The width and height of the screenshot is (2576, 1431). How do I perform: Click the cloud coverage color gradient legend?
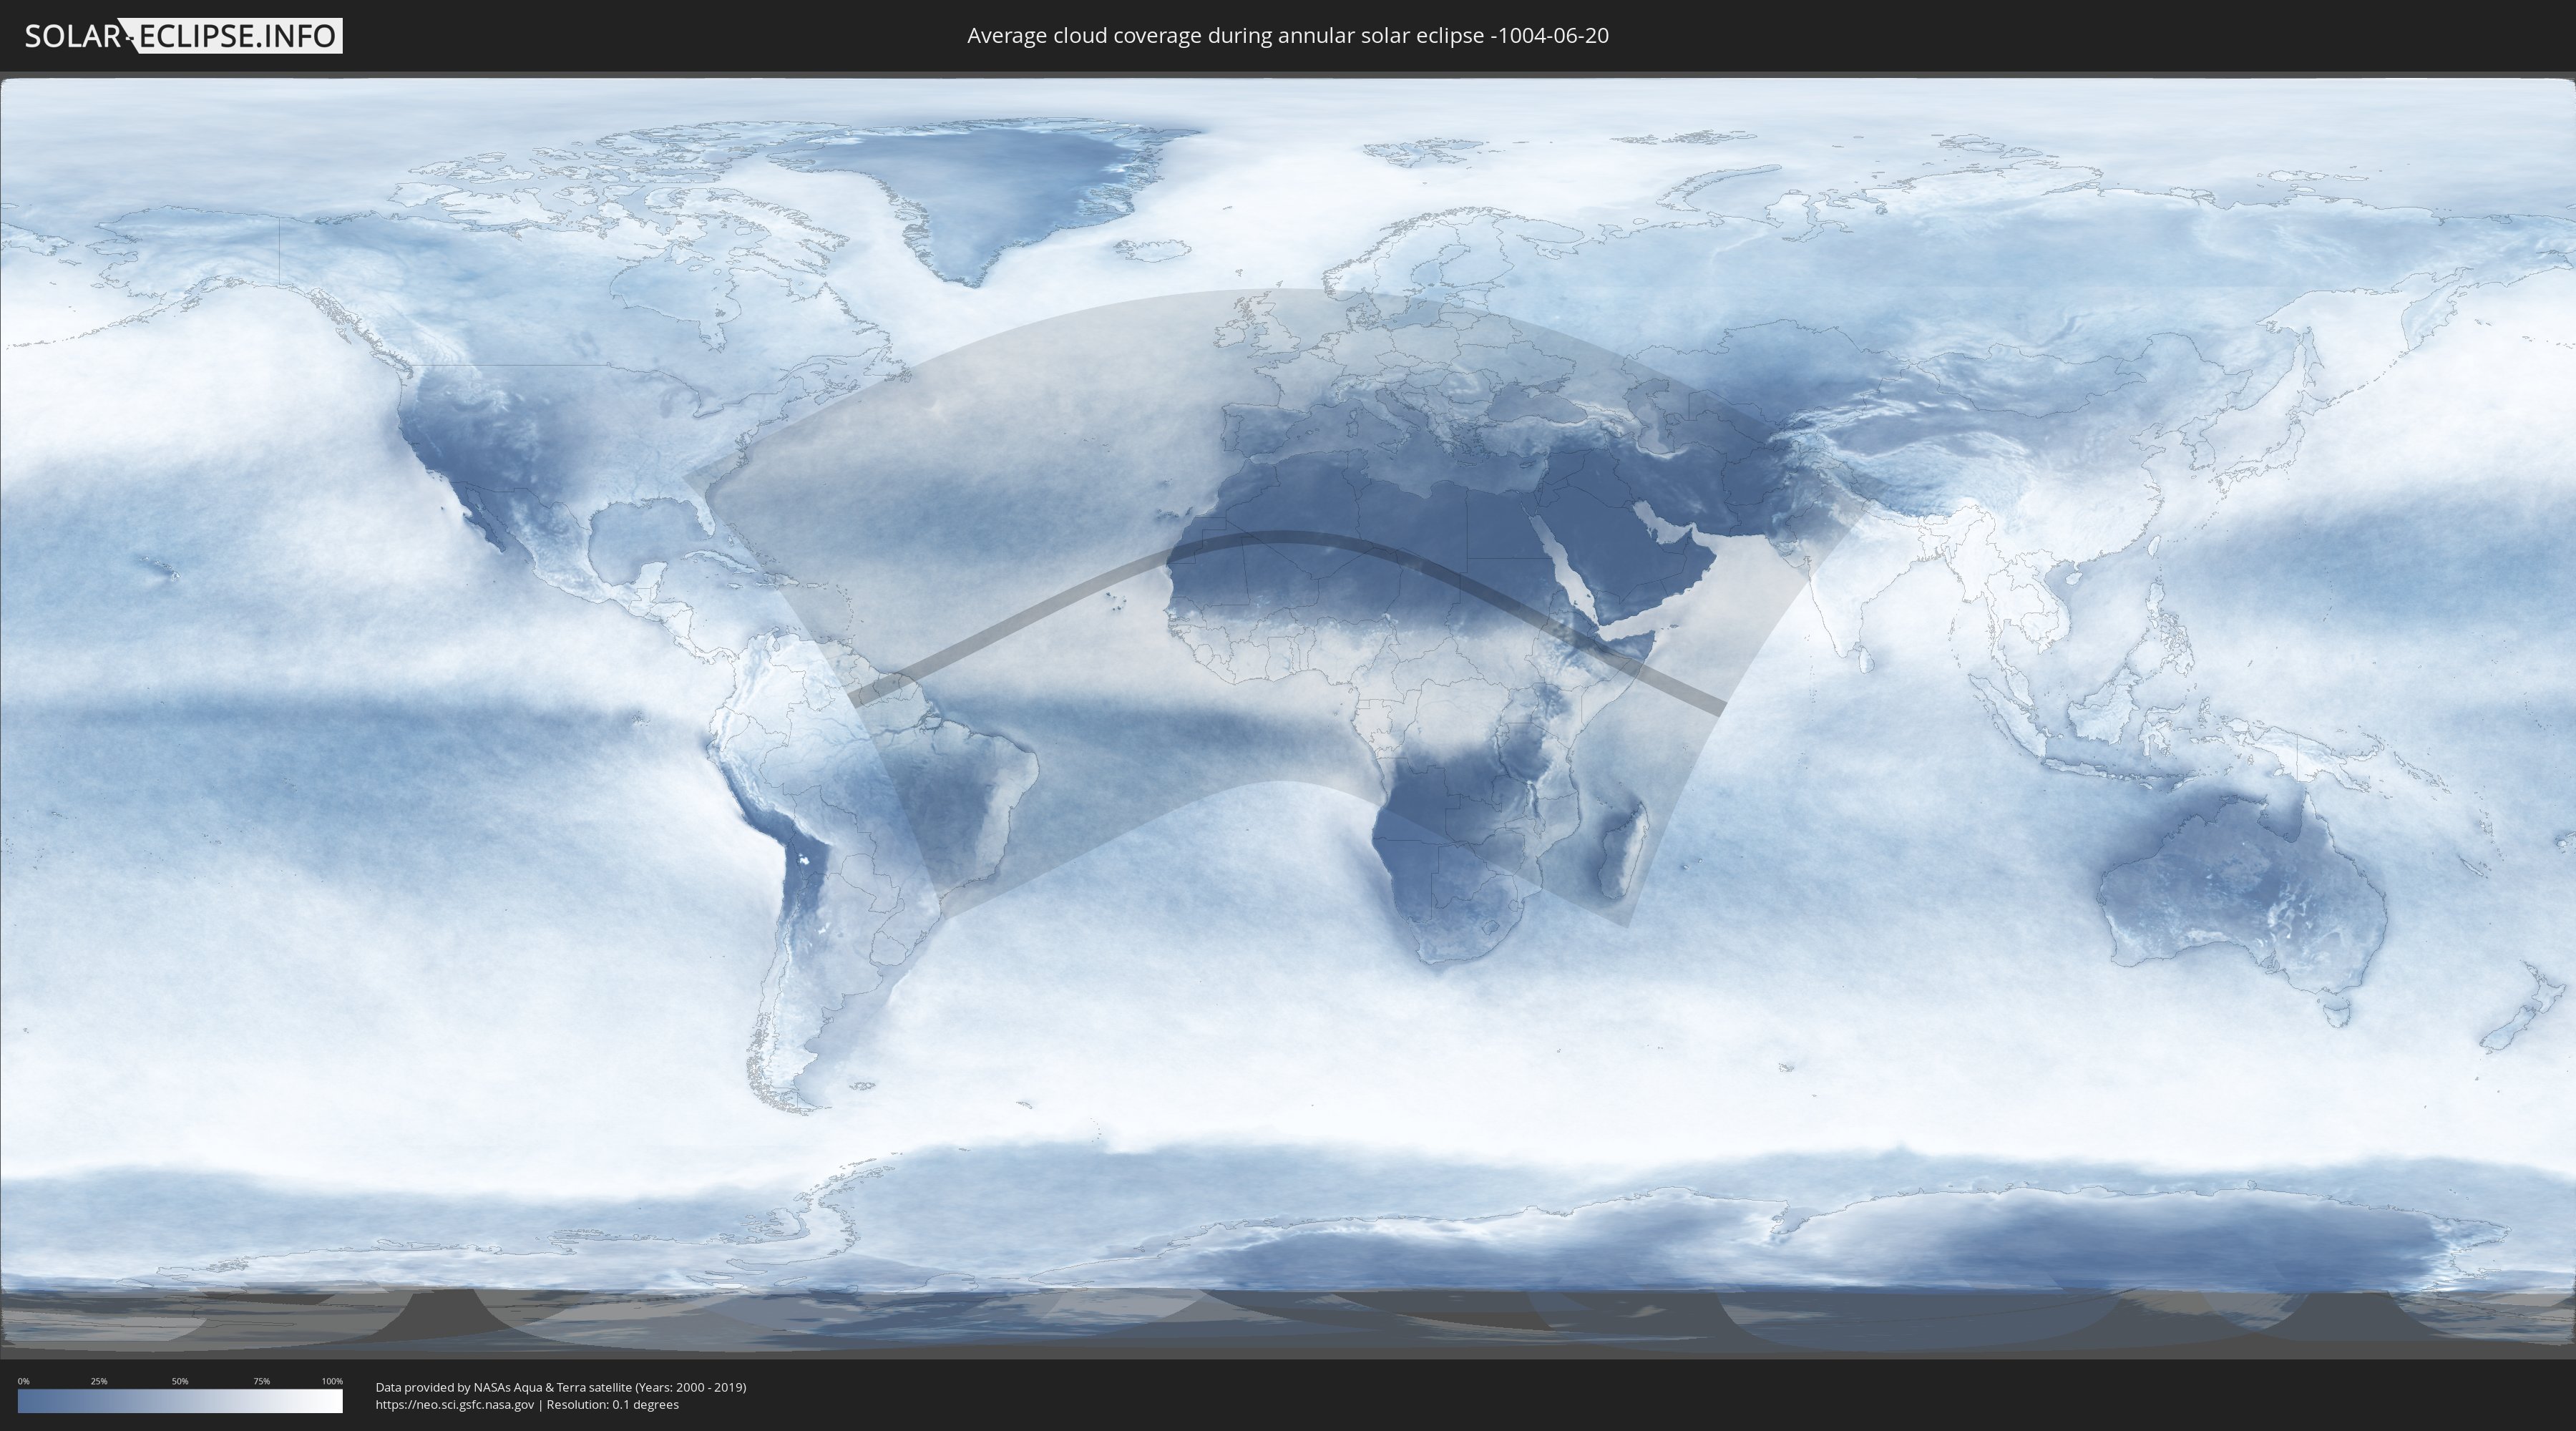pos(180,1401)
